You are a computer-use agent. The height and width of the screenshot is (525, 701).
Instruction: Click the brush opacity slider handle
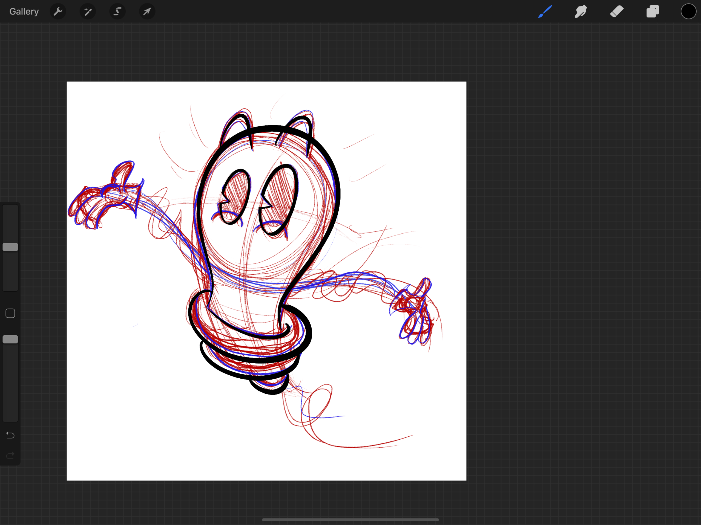(x=10, y=340)
